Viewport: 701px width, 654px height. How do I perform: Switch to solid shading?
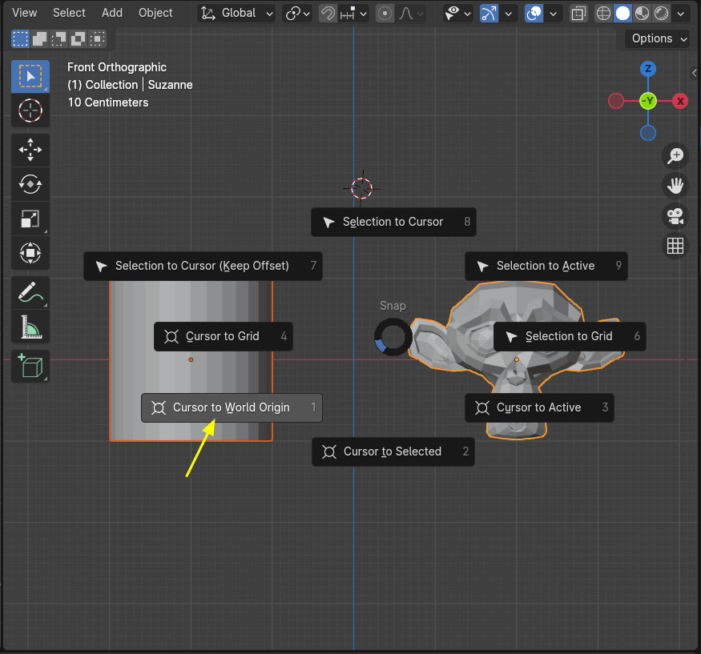tap(622, 14)
